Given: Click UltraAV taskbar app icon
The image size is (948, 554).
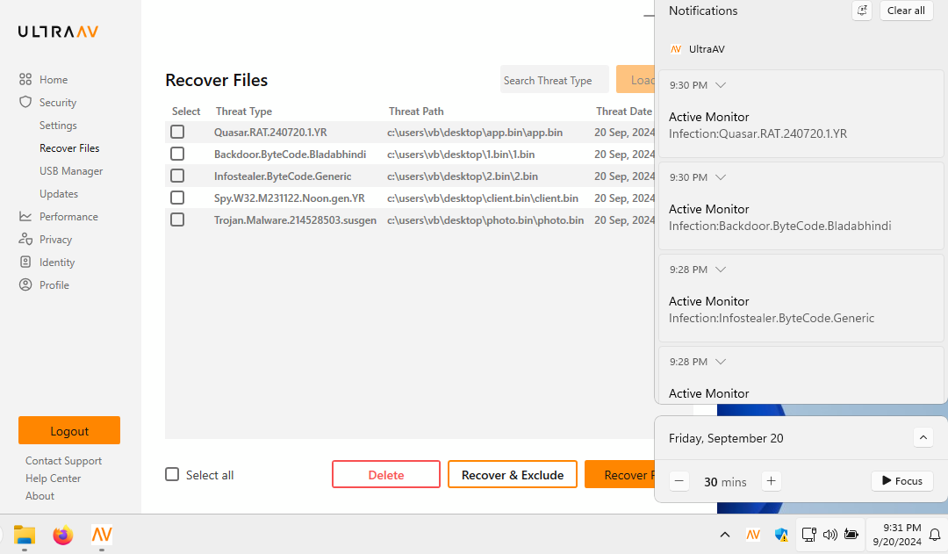Looking at the screenshot, I should (102, 535).
